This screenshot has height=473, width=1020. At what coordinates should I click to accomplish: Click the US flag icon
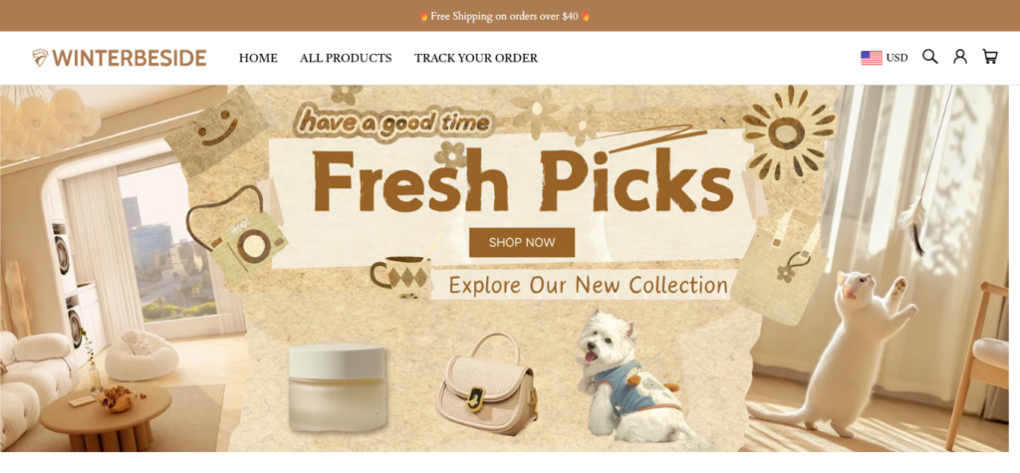click(872, 58)
